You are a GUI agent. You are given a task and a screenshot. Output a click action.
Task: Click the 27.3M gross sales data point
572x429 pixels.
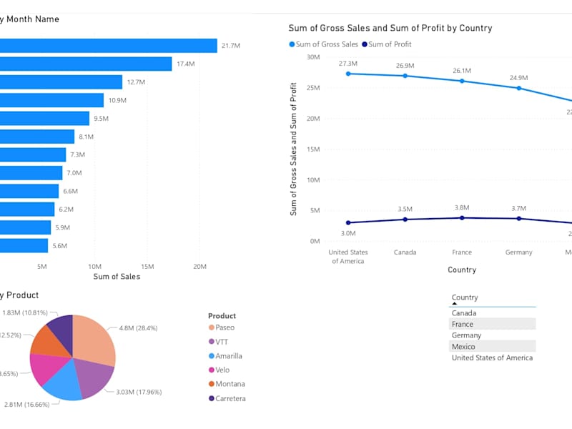[x=348, y=74]
